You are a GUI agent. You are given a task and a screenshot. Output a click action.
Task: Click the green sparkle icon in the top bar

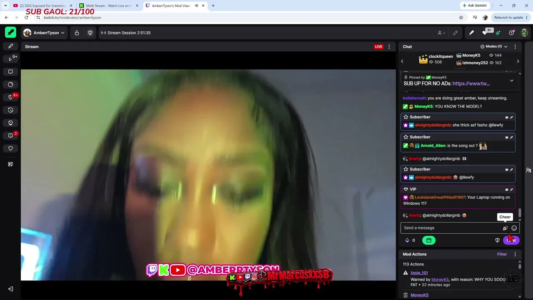[x=498, y=33]
